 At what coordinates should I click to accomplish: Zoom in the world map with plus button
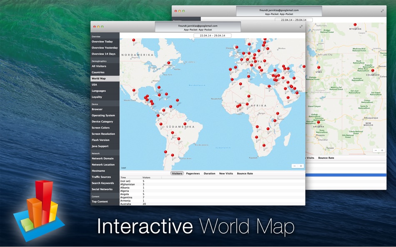pyautogui.click(x=301, y=166)
